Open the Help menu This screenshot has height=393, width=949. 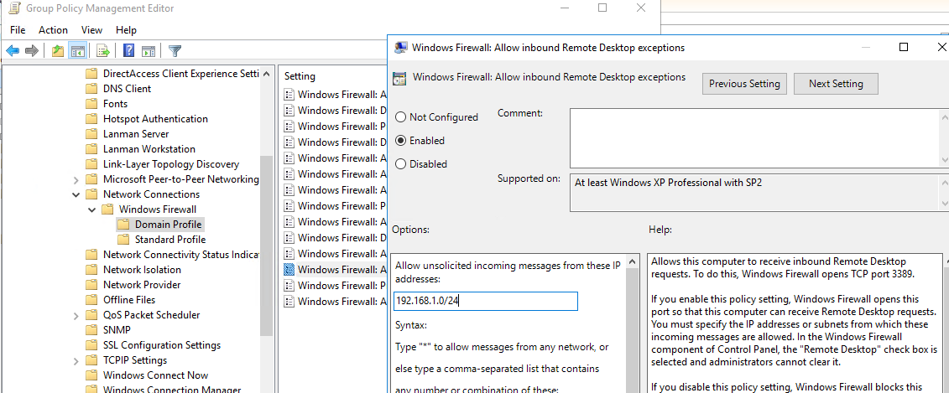tap(127, 29)
